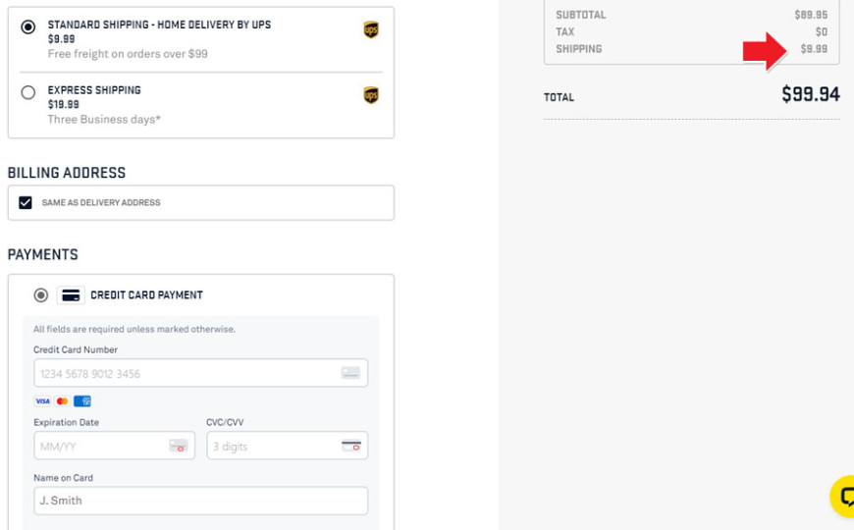This screenshot has height=530, width=854.
Task: Click the red arrow pointing at shipping cost
Action: click(x=766, y=52)
